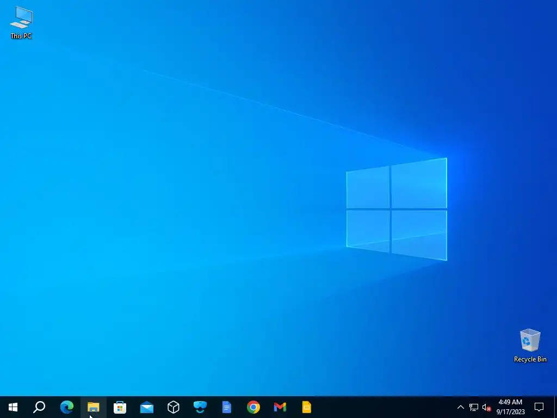Image resolution: width=557 pixels, height=418 pixels.
Task: Open Google Slides from the taskbar
Action: coord(307,407)
